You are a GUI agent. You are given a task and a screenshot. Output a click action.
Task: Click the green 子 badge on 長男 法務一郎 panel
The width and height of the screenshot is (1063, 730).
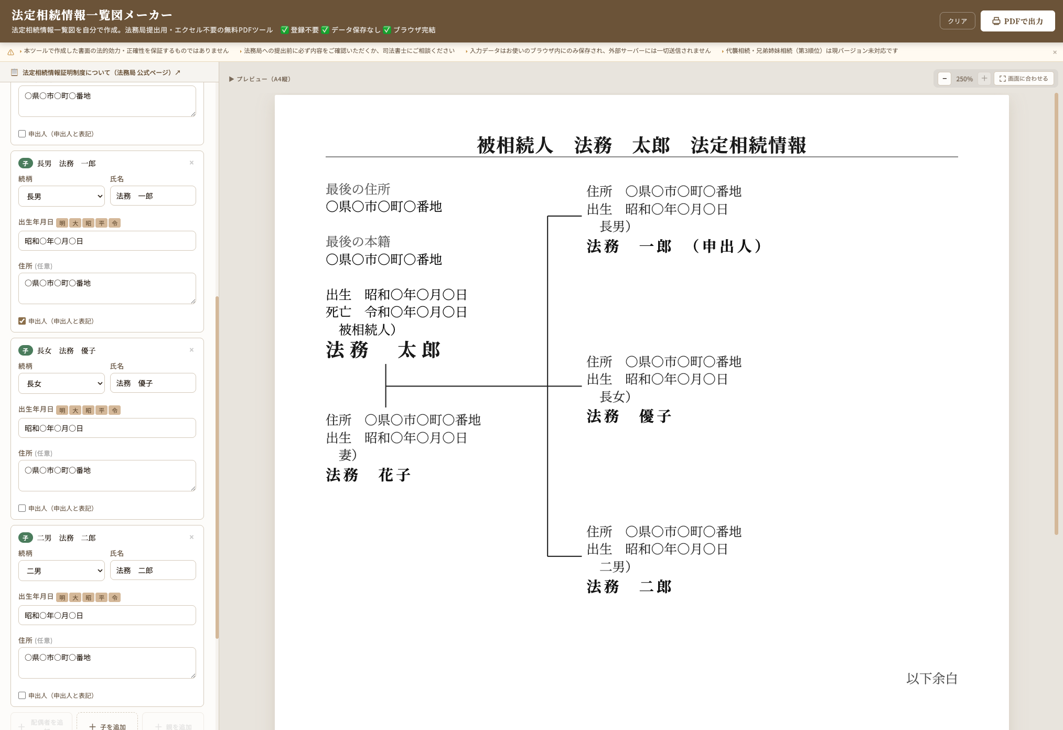point(26,163)
